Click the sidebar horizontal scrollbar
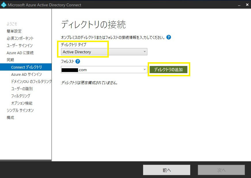Viewport: 251px width, 178px height. point(26,160)
